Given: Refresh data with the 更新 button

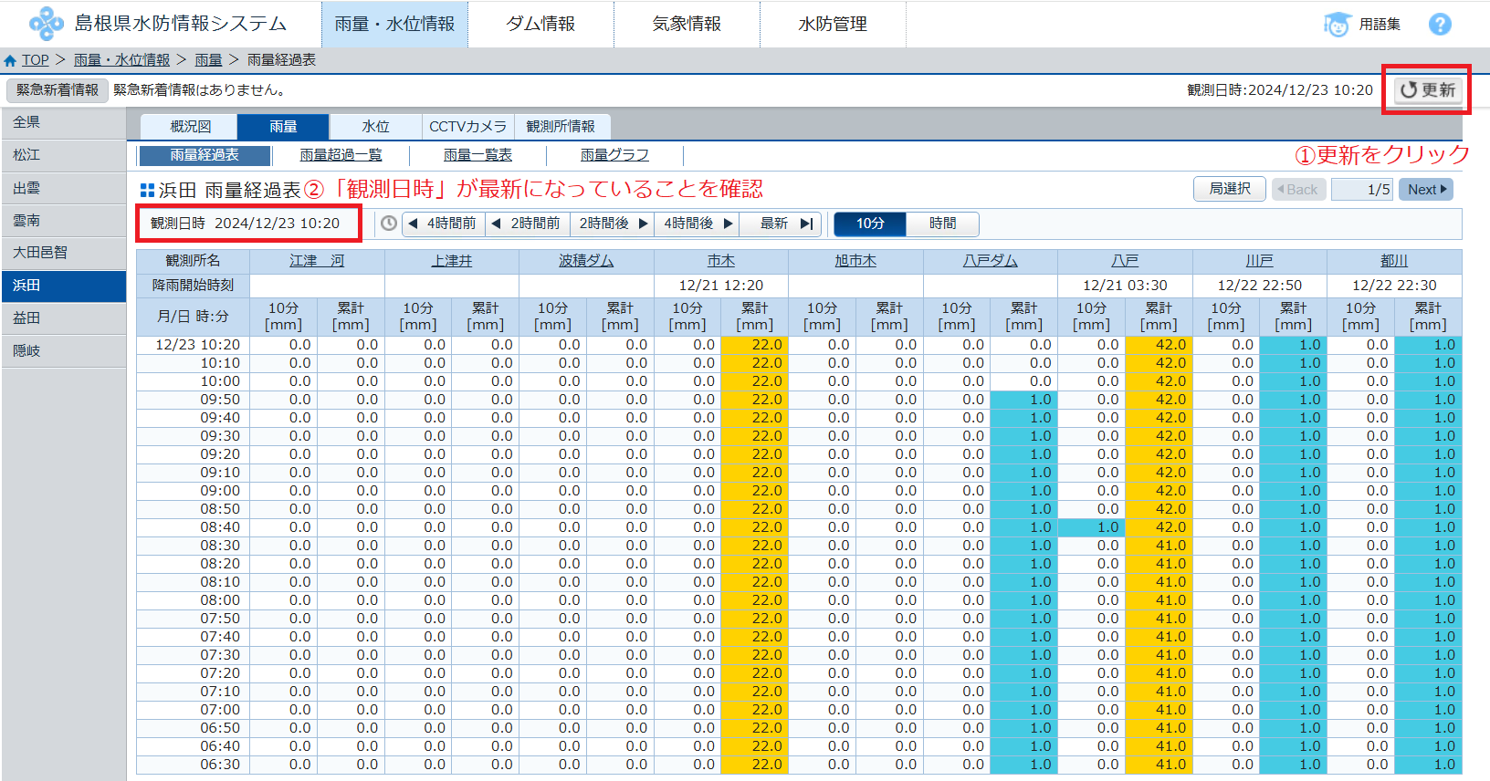Looking at the screenshot, I should 1428,89.
